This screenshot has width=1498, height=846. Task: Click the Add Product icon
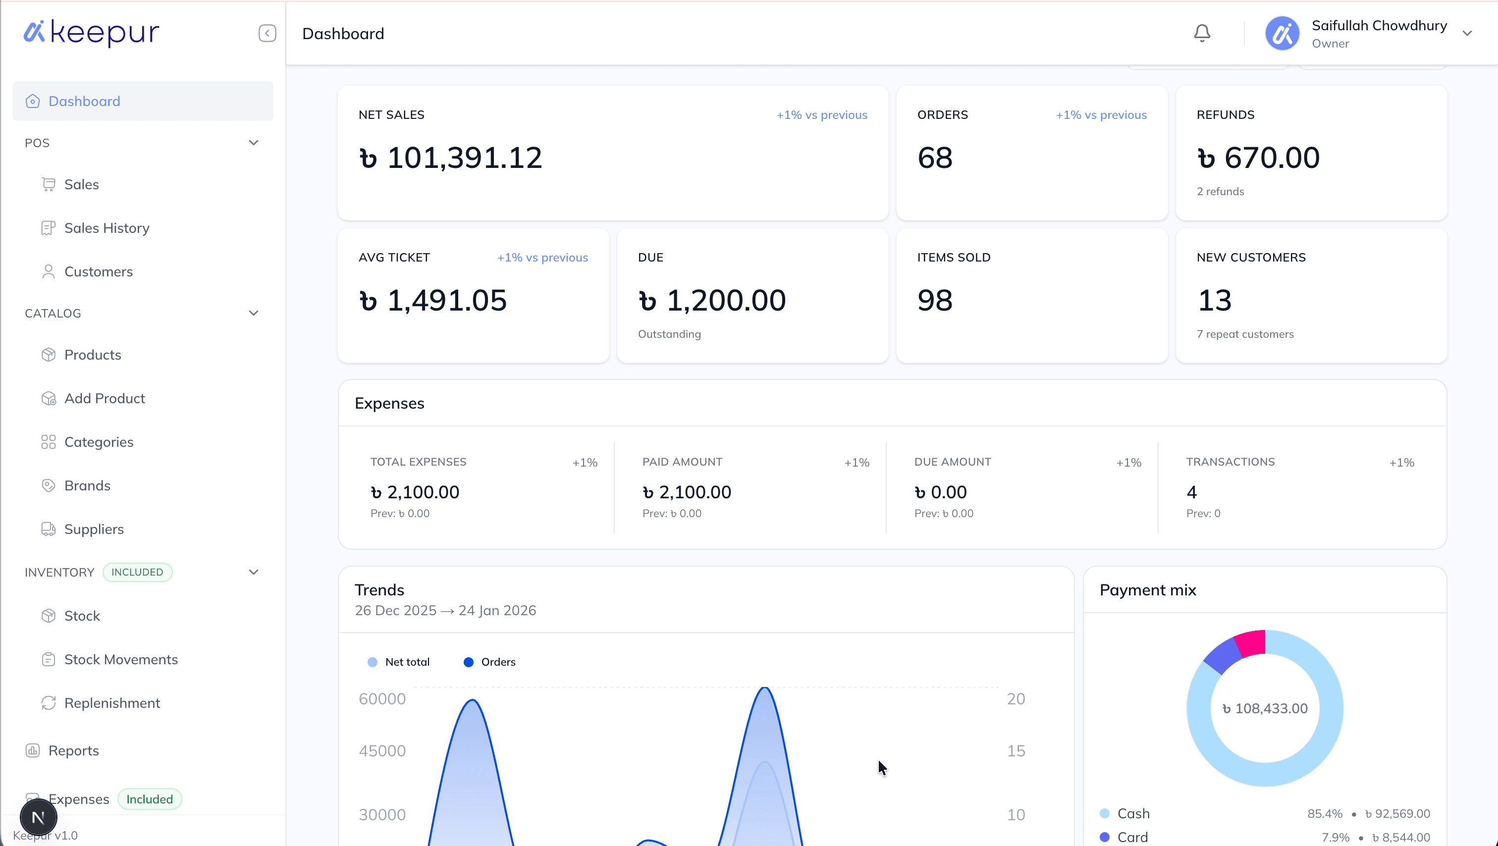[x=48, y=398]
